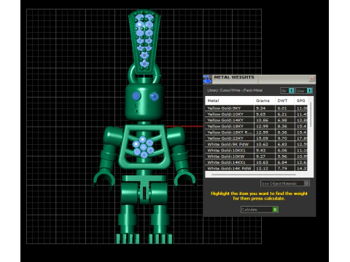Select the White Gold:10KX1 row

click(257, 151)
